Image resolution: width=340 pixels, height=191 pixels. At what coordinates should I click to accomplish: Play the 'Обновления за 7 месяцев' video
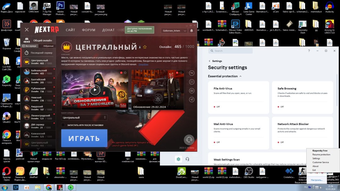pyautogui.click(x=95, y=90)
